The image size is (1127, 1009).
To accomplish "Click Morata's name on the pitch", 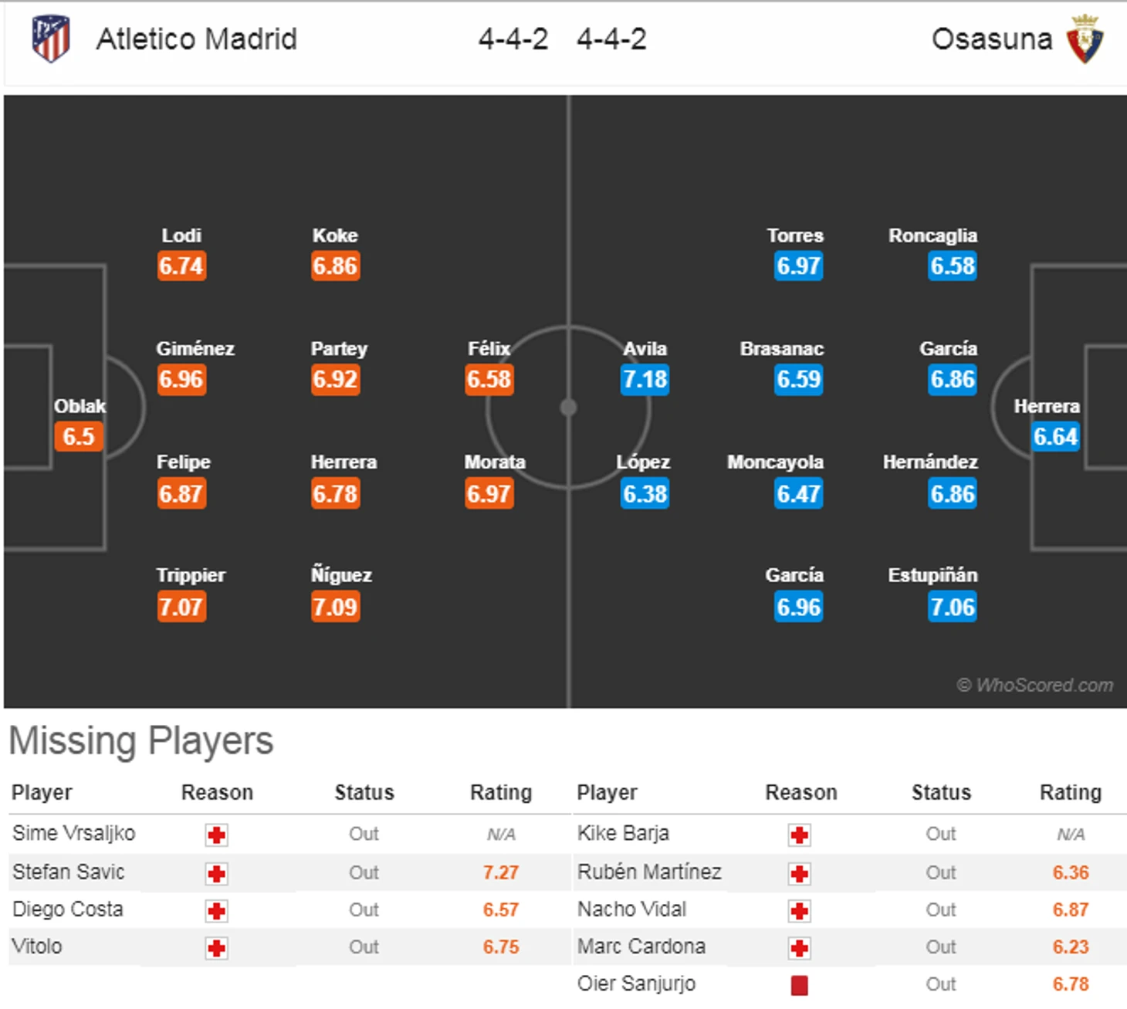I will 495,462.
